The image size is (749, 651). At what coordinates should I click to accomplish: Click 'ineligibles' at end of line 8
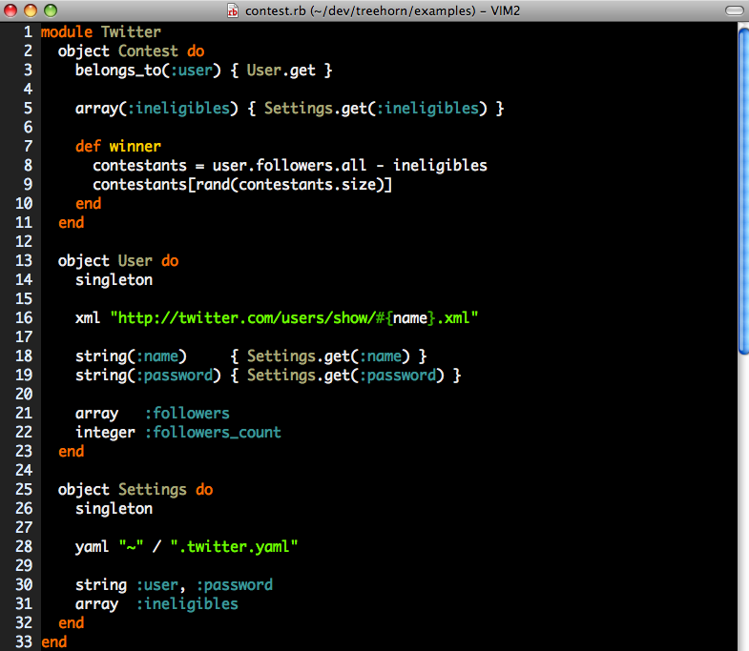[440, 166]
